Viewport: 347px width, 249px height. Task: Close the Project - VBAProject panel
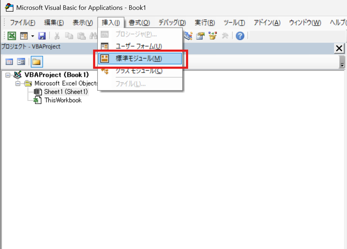click(339, 49)
